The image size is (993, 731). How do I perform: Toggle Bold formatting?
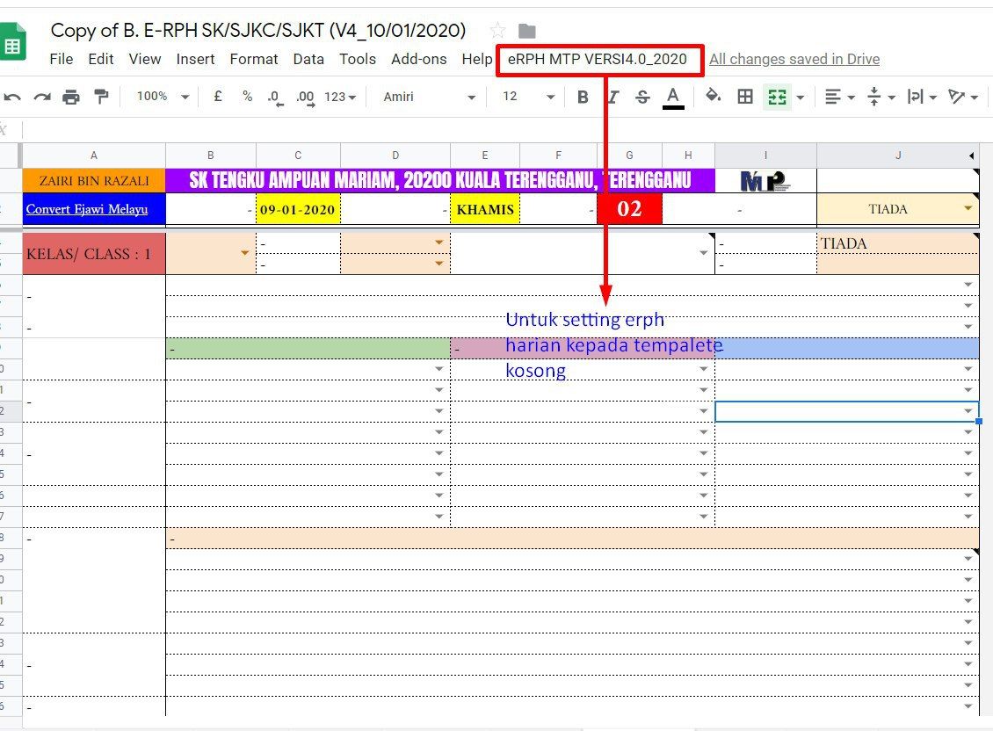click(583, 97)
